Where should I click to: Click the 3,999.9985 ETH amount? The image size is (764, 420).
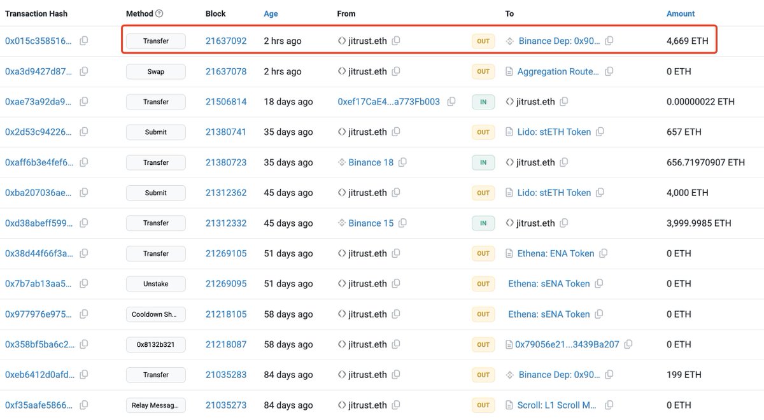tap(699, 223)
